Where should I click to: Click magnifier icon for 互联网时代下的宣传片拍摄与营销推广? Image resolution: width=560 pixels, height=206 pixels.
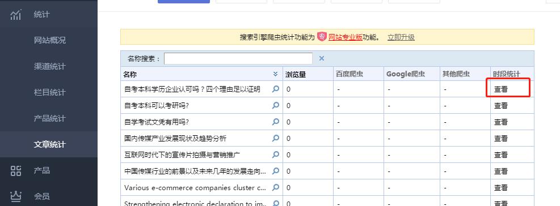[275, 154]
